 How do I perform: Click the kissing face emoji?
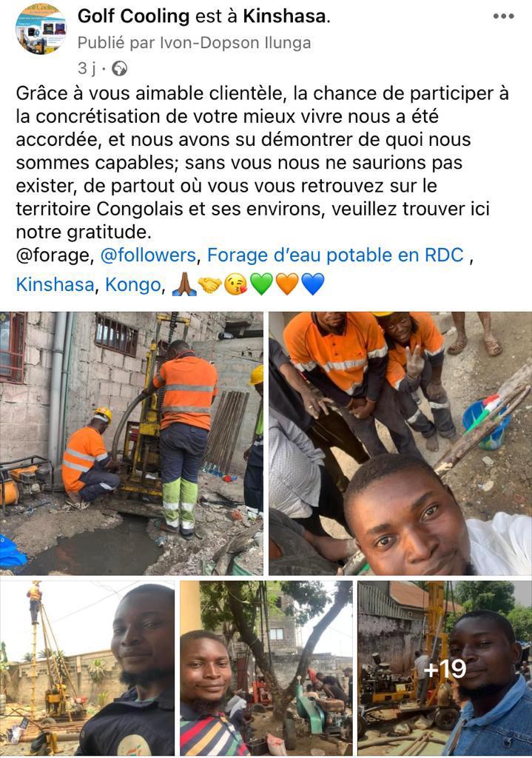point(236,284)
